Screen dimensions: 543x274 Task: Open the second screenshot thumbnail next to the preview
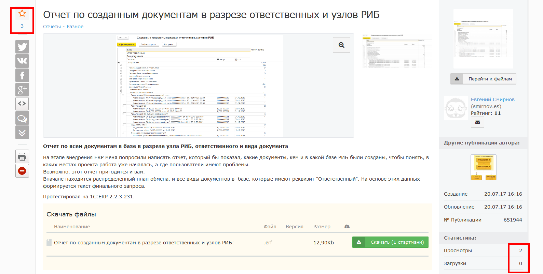[x=397, y=51]
